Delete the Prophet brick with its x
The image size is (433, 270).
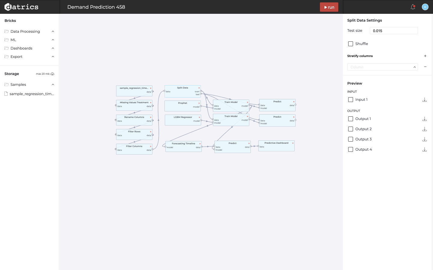199,103
